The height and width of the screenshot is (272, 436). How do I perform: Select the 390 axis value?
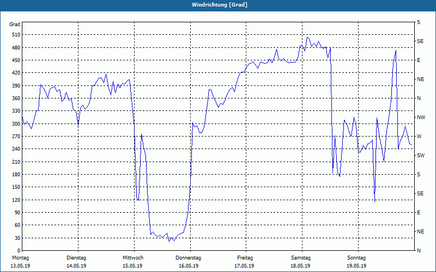pos(16,85)
